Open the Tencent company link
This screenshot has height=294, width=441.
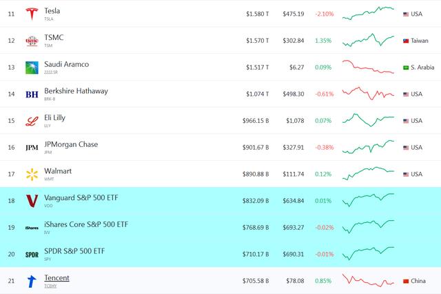coord(57,277)
